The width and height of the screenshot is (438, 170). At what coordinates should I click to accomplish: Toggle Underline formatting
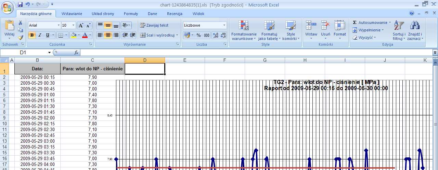pos(47,35)
